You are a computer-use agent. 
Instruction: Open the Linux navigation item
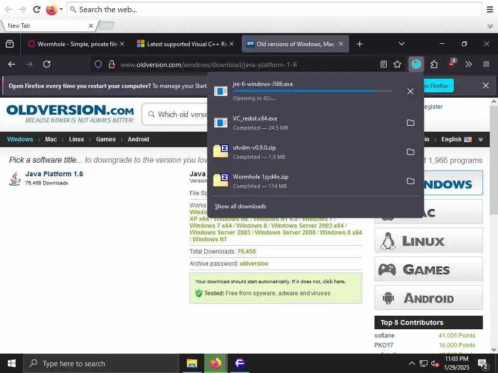pyautogui.click(x=76, y=139)
